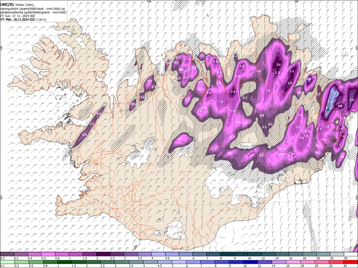Click bright red bottom-row swatch above label 30
The image size is (358, 268).
pyautogui.click(x=350, y=262)
